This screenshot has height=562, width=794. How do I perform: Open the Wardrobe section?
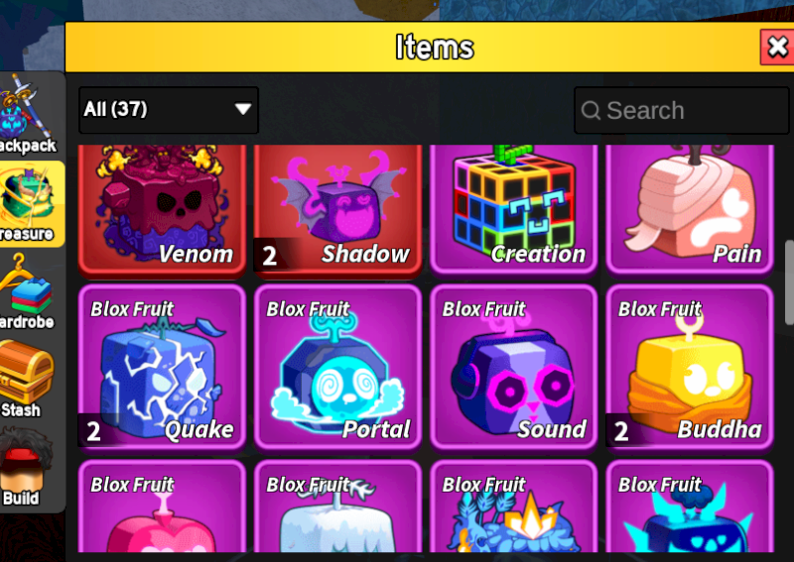click(28, 291)
